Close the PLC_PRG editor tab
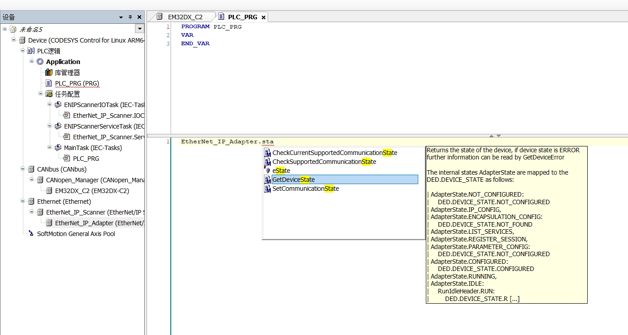This screenshot has width=628, height=335. click(264, 17)
